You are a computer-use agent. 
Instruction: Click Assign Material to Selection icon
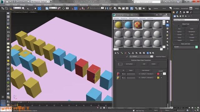pyautogui.click(x=122, y=53)
